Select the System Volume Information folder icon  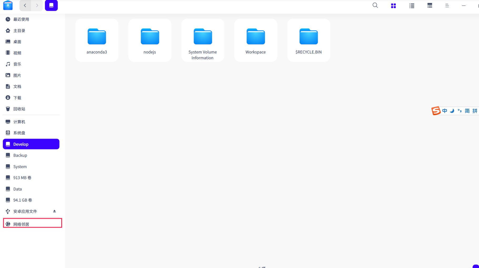pyautogui.click(x=203, y=36)
